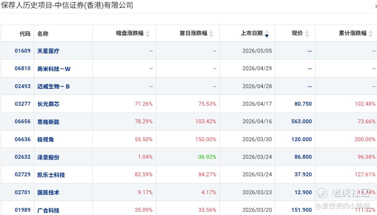The height and width of the screenshot is (215, 377).
Task: Select cumulative gain 102.48%
Action: click(x=365, y=104)
